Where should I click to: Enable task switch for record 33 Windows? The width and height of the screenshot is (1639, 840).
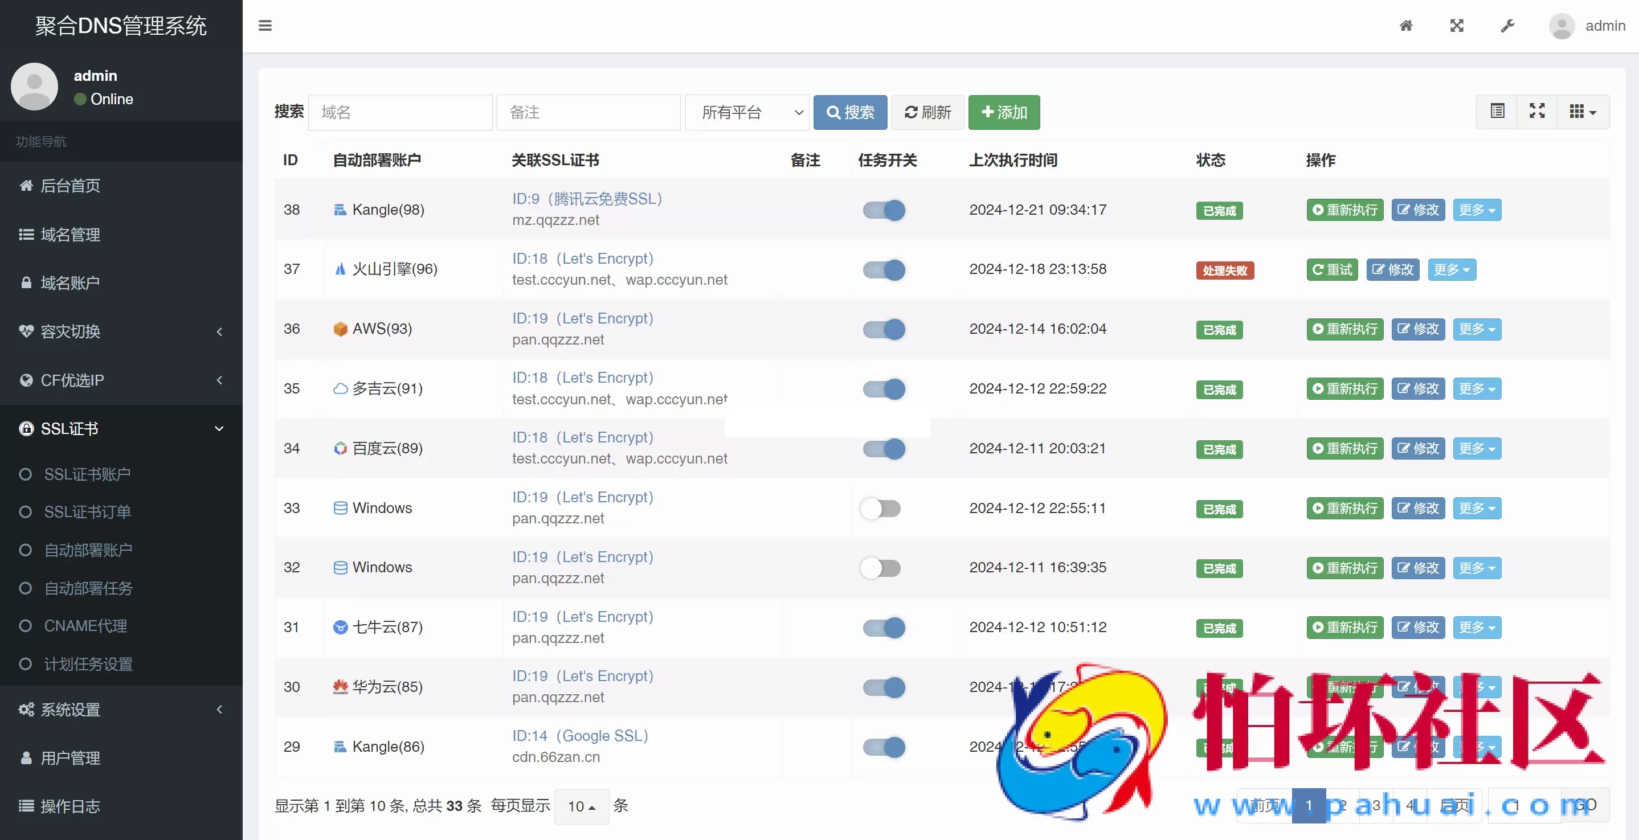pyautogui.click(x=881, y=508)
